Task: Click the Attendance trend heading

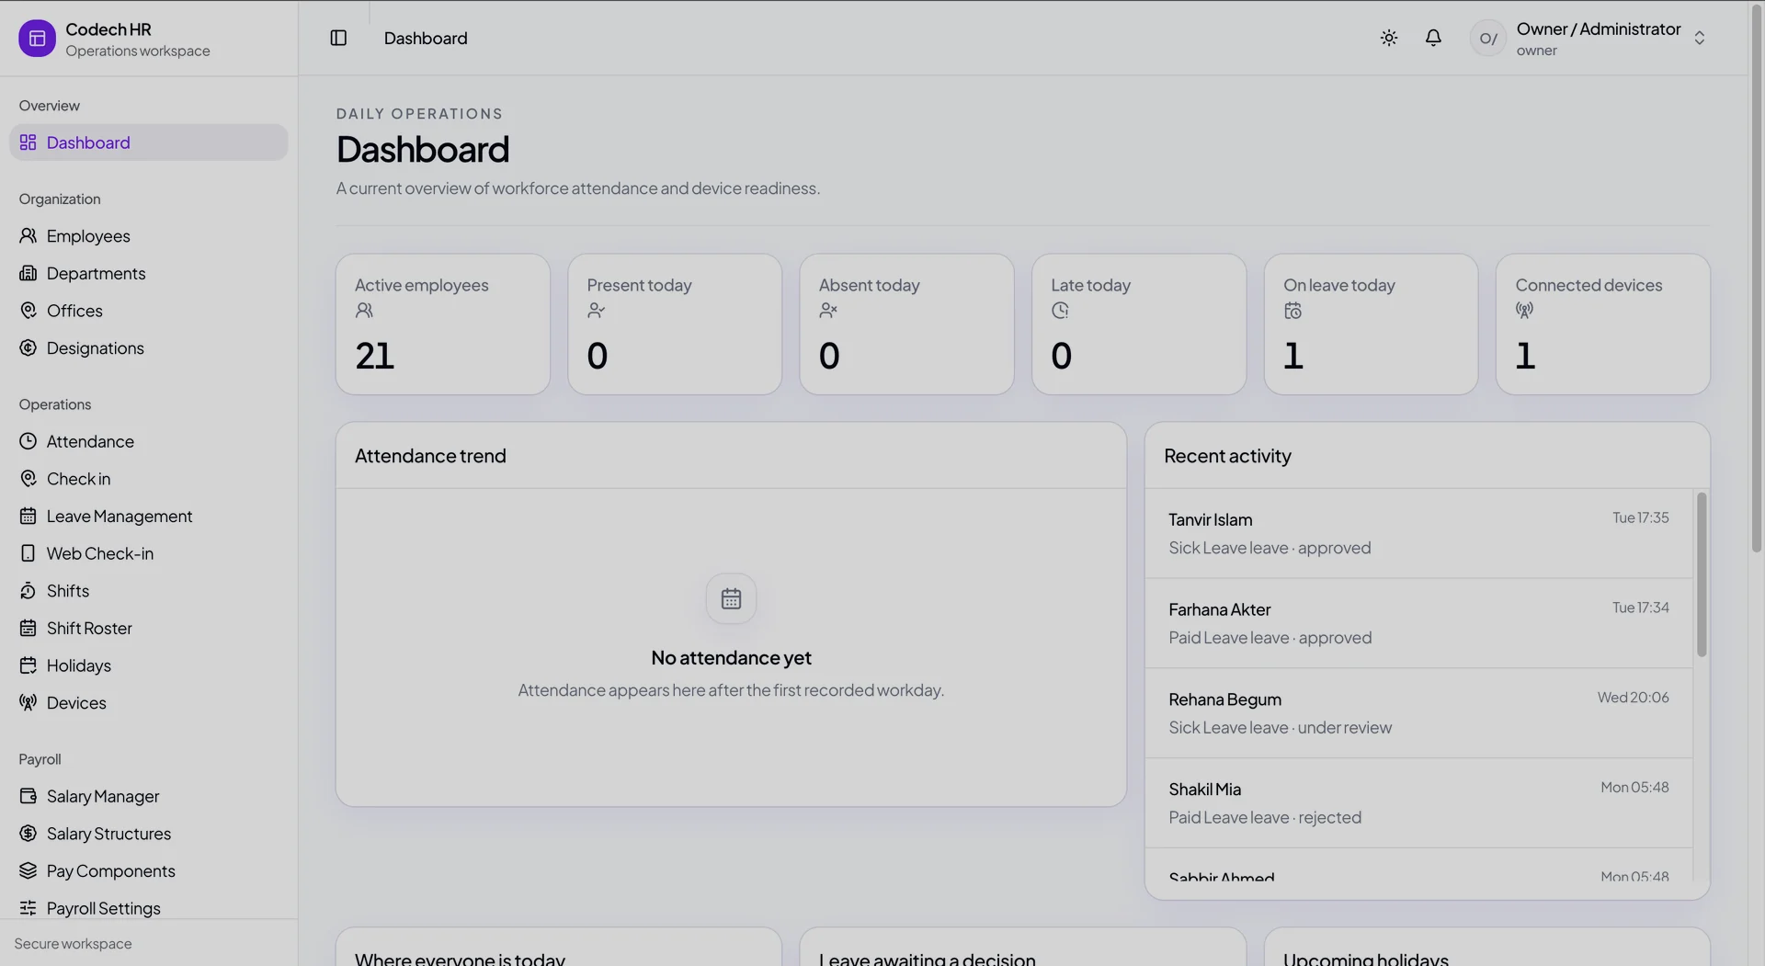Action: (x=430, y=456)
